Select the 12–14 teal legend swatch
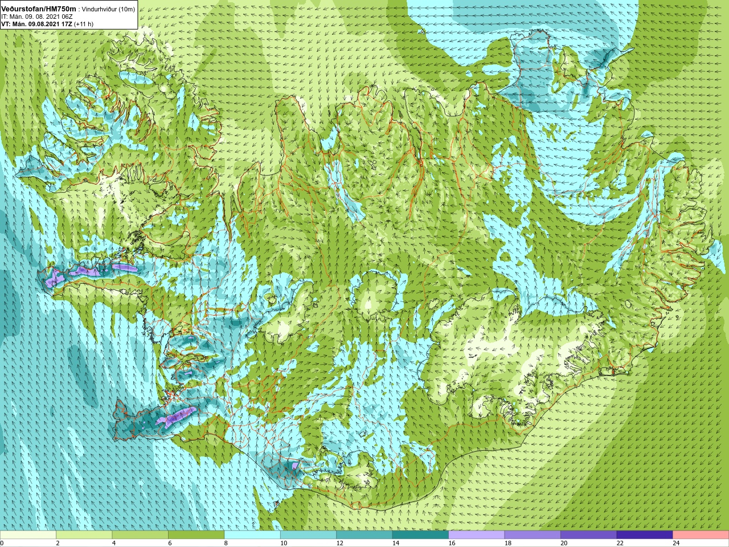This screenshot has height=547, width=729. [x=364, y=534]
